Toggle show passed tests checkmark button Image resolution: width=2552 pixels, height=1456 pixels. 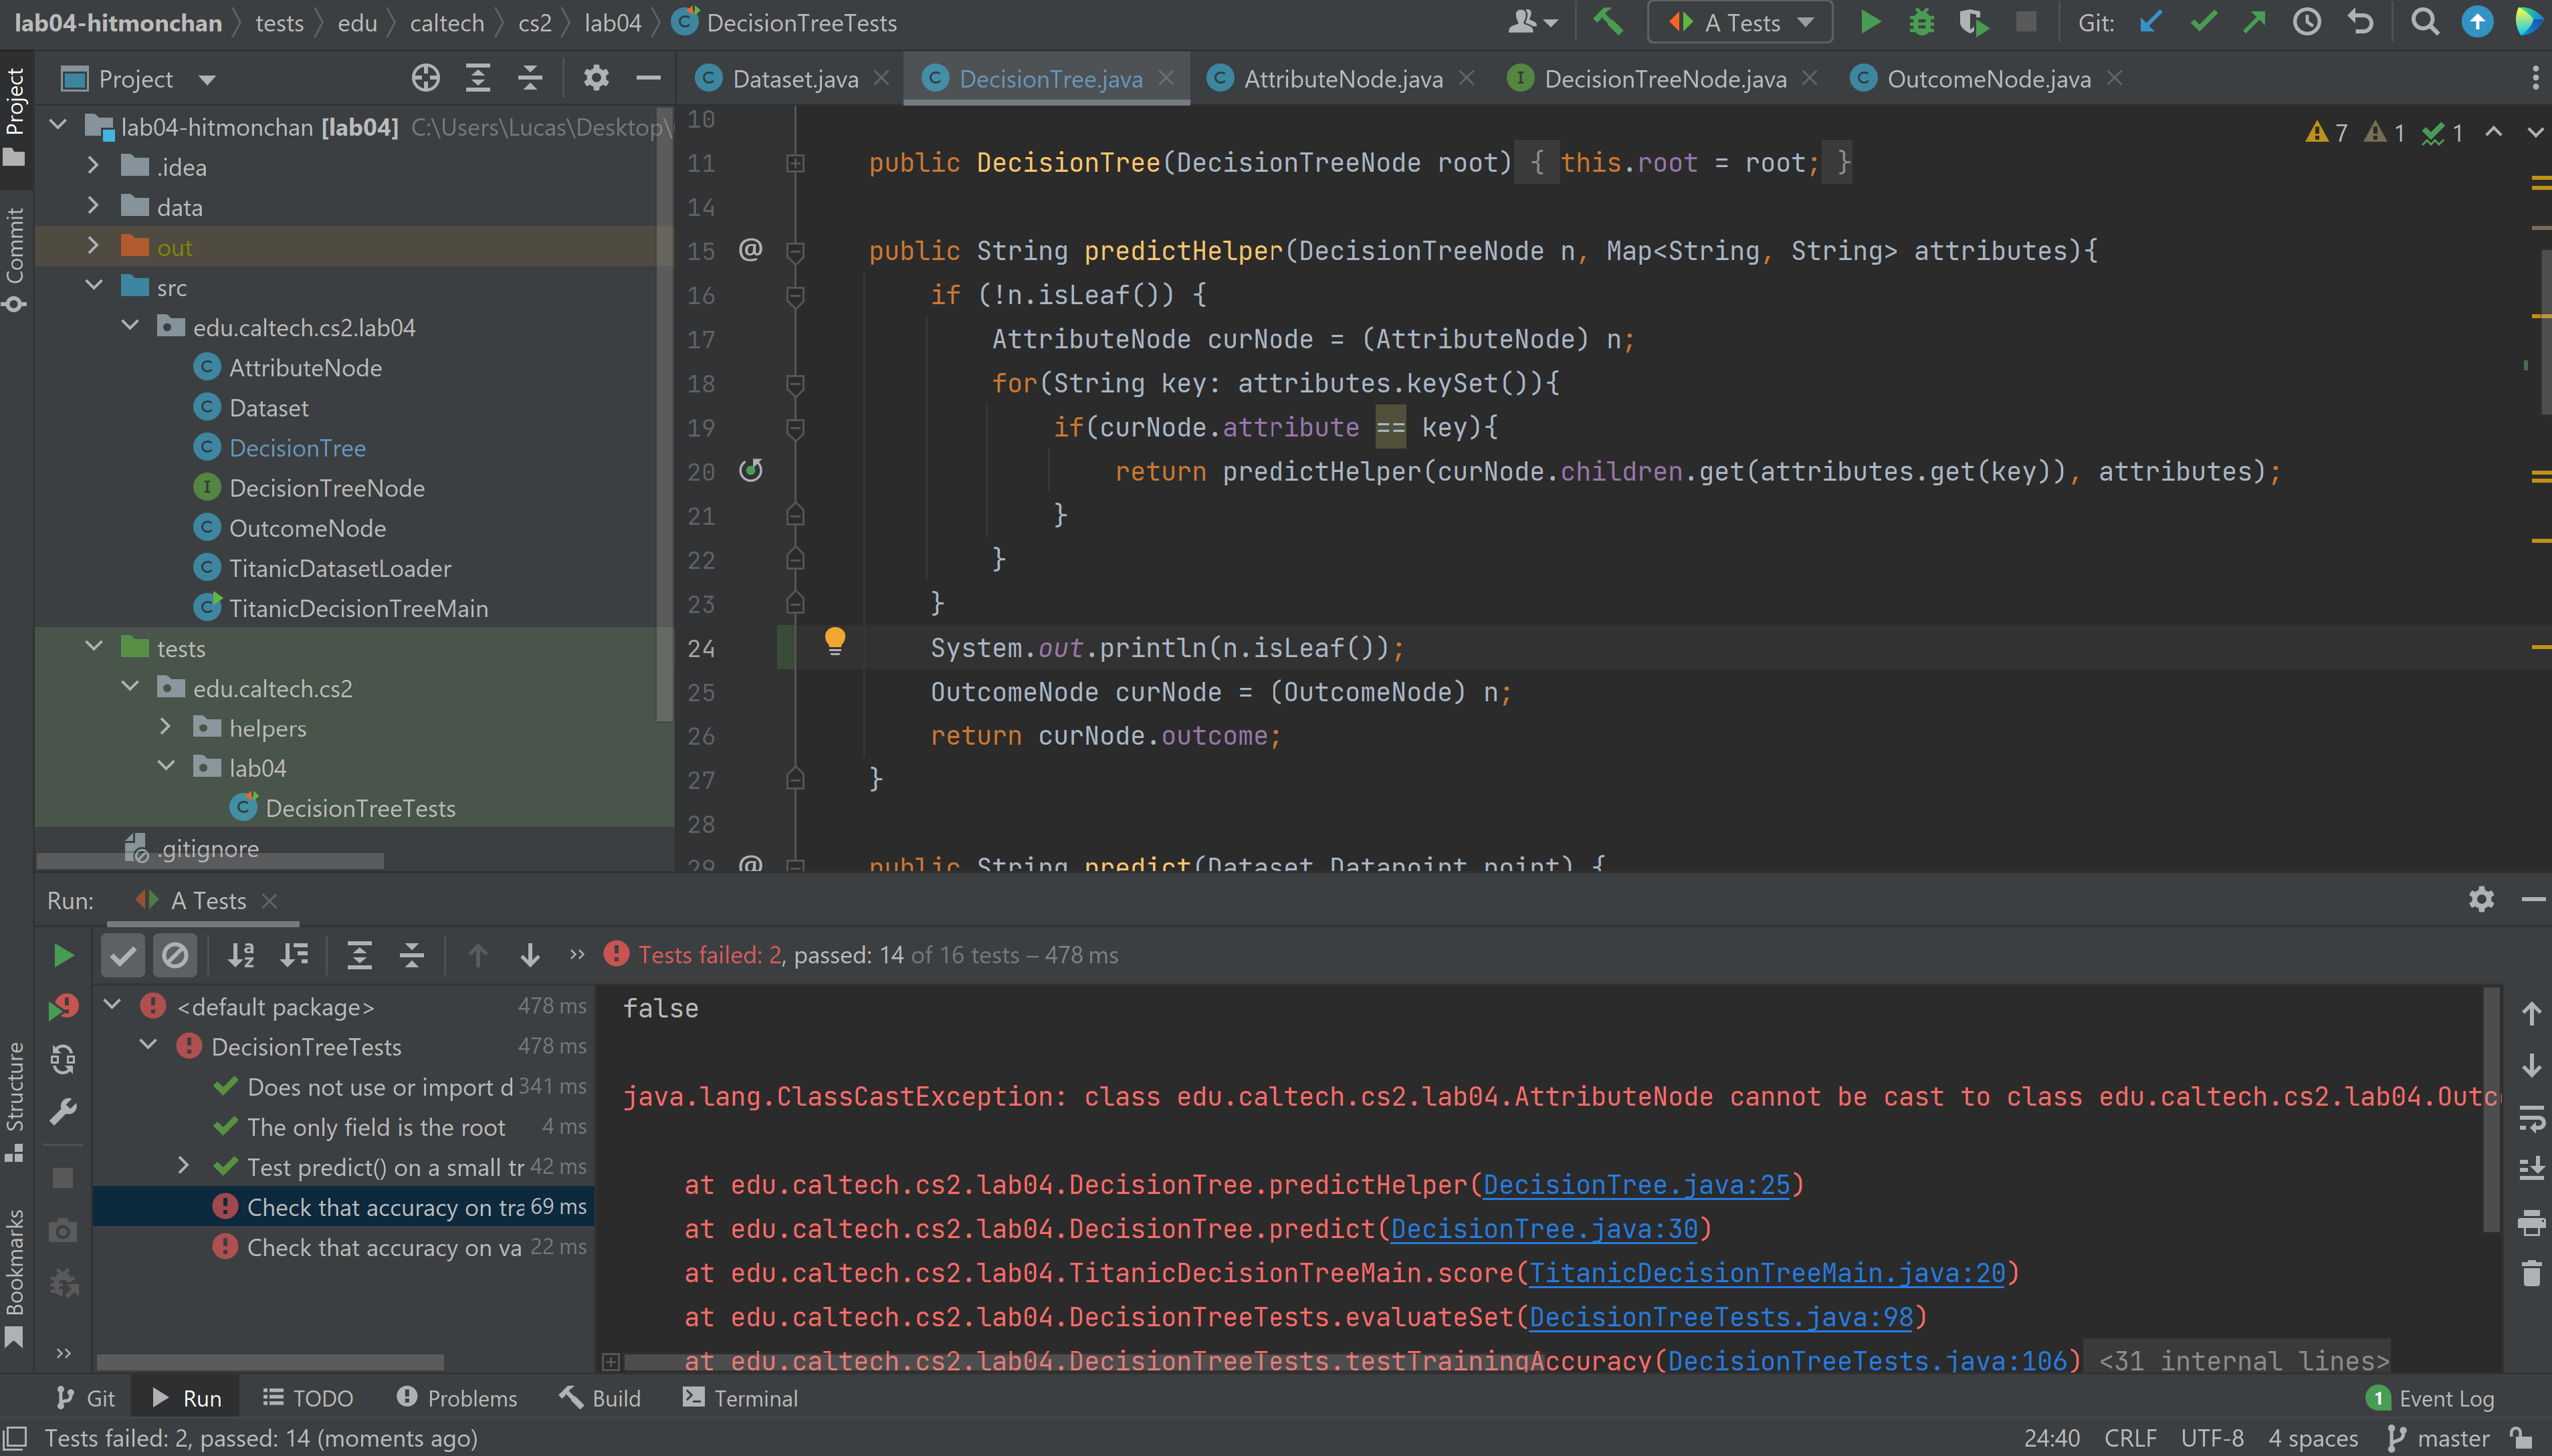tap(123, 956)
